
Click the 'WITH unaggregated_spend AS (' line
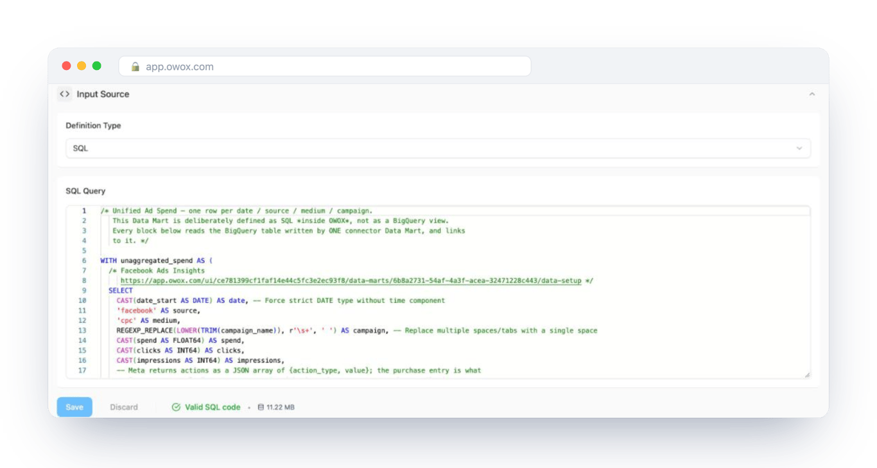(156, 261)
